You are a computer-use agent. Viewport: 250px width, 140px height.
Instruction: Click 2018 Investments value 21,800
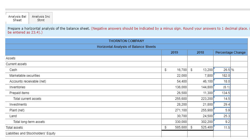208,105
